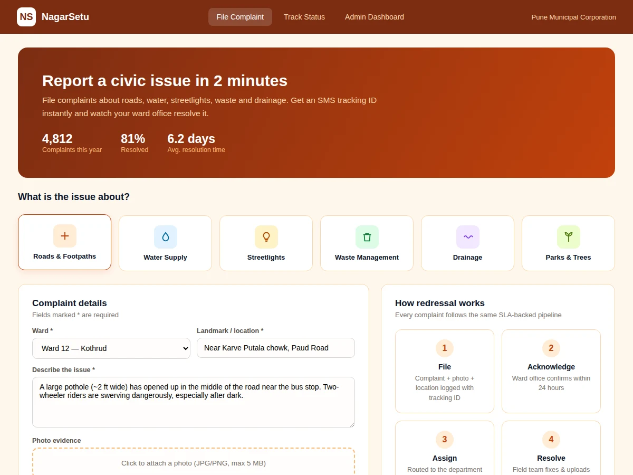
Task: Click the 81% Resolved statistic
Action: 135,142
